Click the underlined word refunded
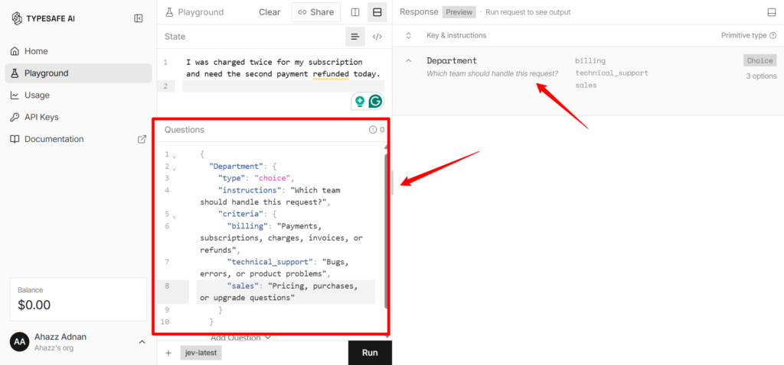Screen dimensions: 784x365 pyautogui.click(x=331, y=74)
